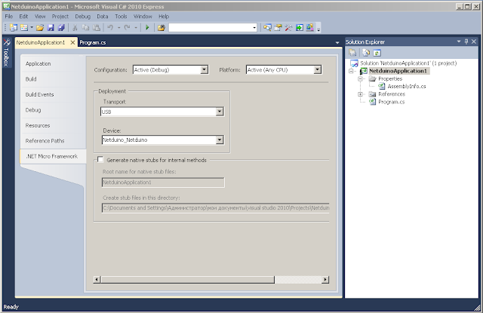This screenshot has width=483, height=313.
Task: Click the Show All Files icon
Action: (366, 53)
